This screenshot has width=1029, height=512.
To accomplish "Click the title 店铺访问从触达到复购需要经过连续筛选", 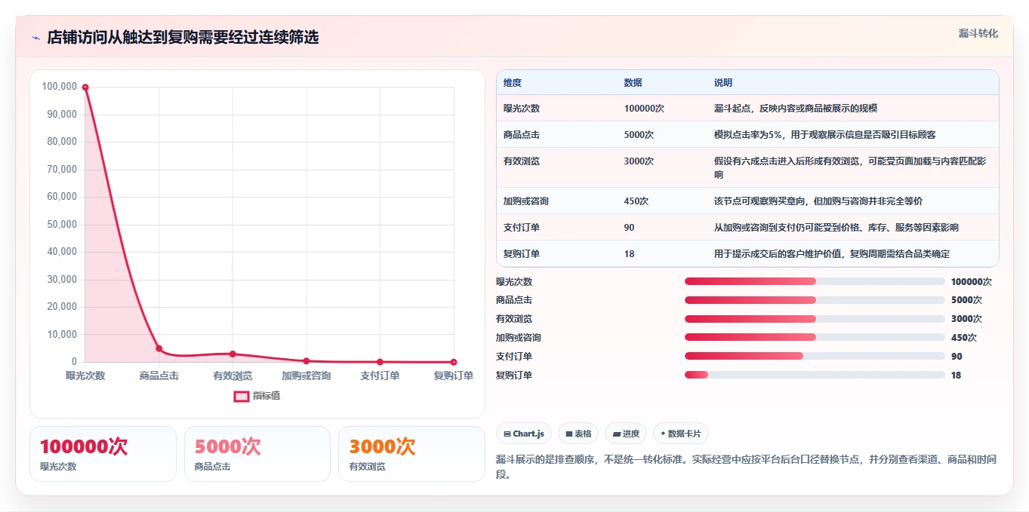I will [x=183, y=37].
